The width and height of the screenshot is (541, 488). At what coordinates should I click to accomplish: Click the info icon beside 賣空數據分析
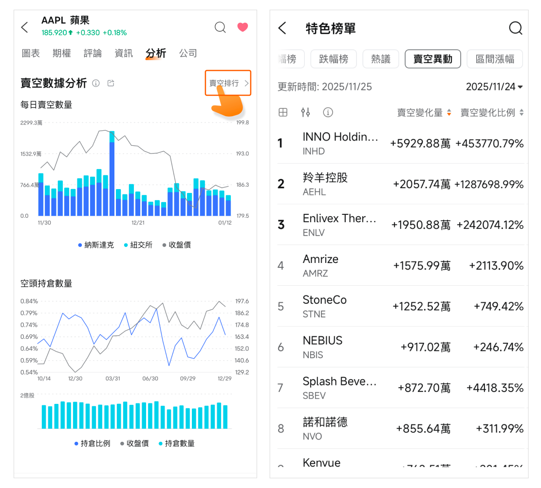[x=96, y=84]
